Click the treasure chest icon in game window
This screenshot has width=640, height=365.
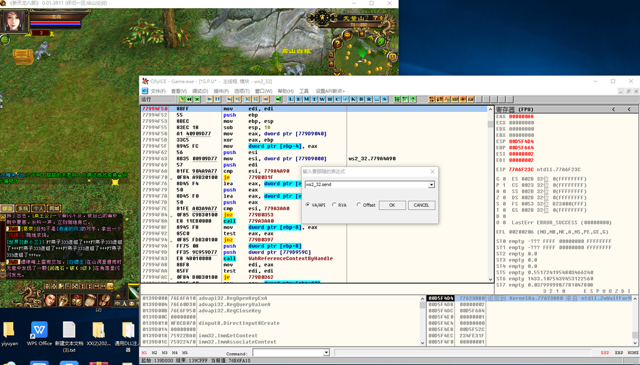coord(23,56)
